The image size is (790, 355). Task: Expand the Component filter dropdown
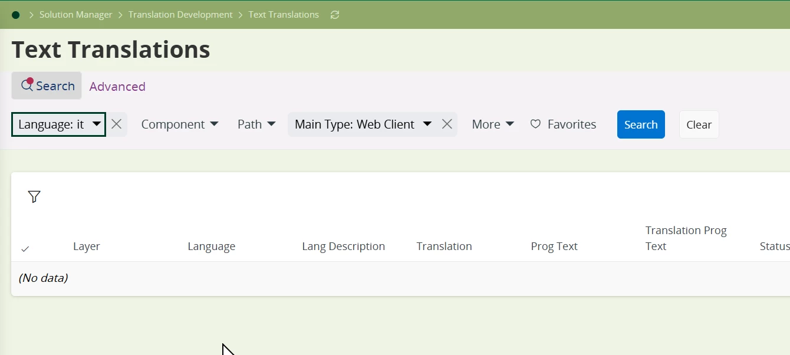click(180, 124)
